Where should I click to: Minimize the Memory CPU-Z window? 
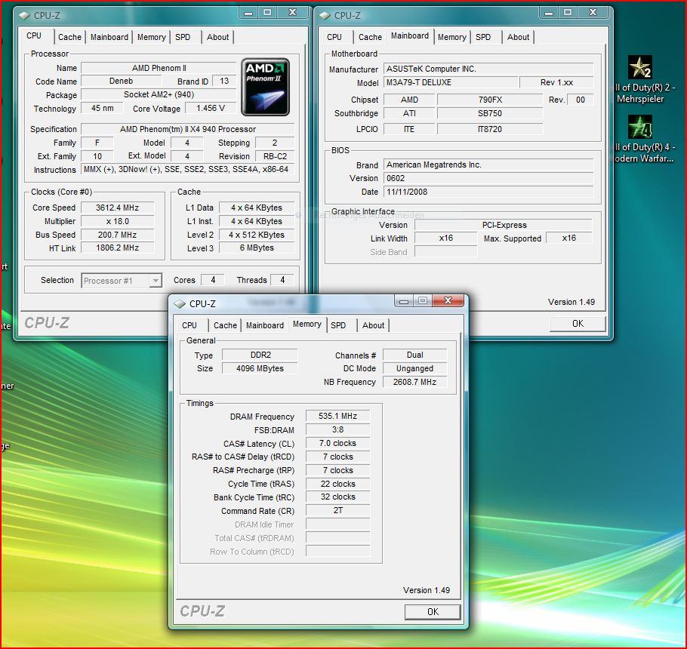404,300
